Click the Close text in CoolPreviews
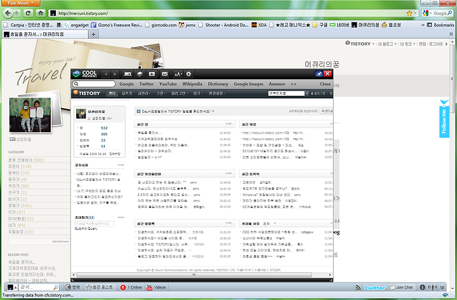Viewport: 457px width, 300px height. pyautogui.click(x=325, y=84)
